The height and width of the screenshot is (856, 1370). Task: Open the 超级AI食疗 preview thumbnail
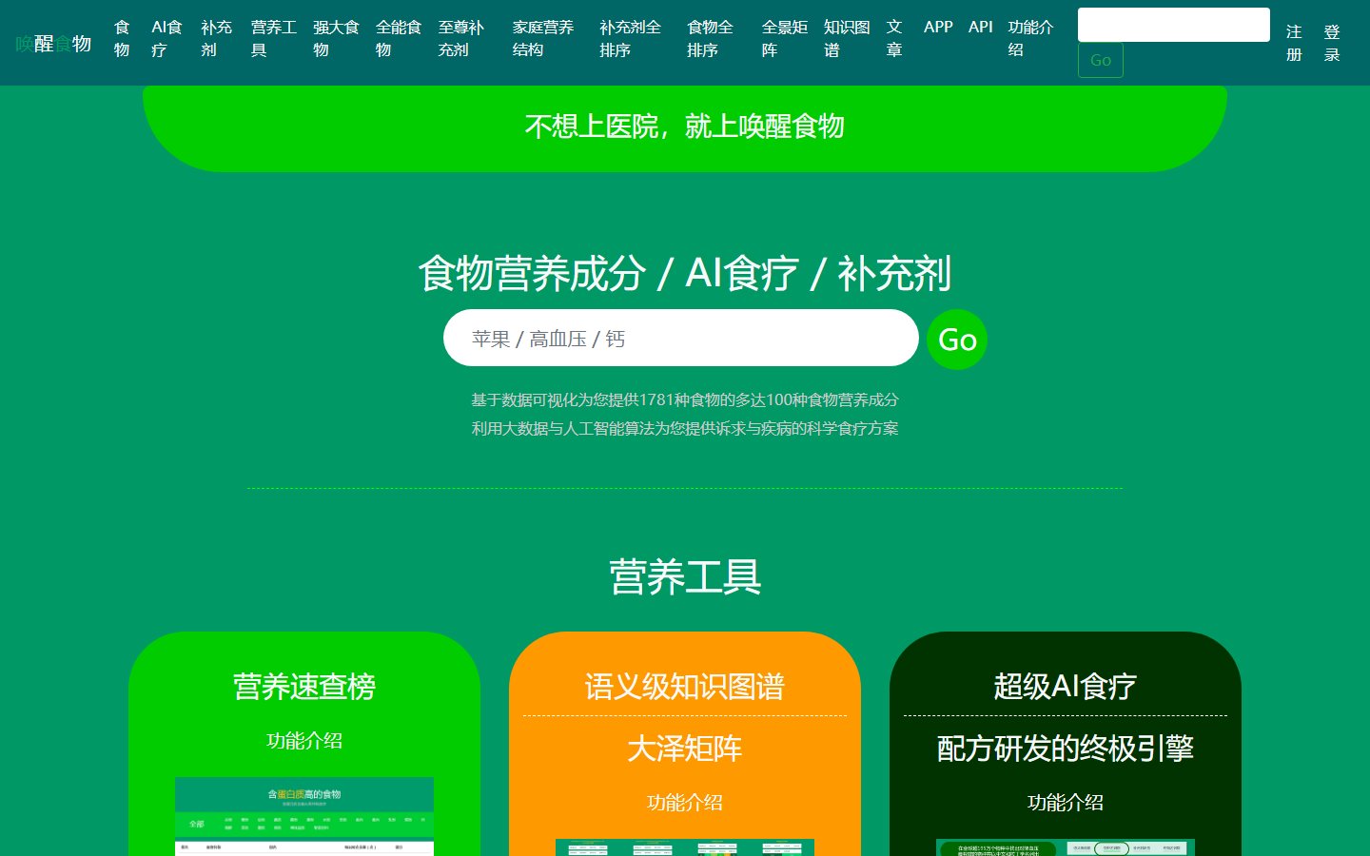(x=1066, y=847)
